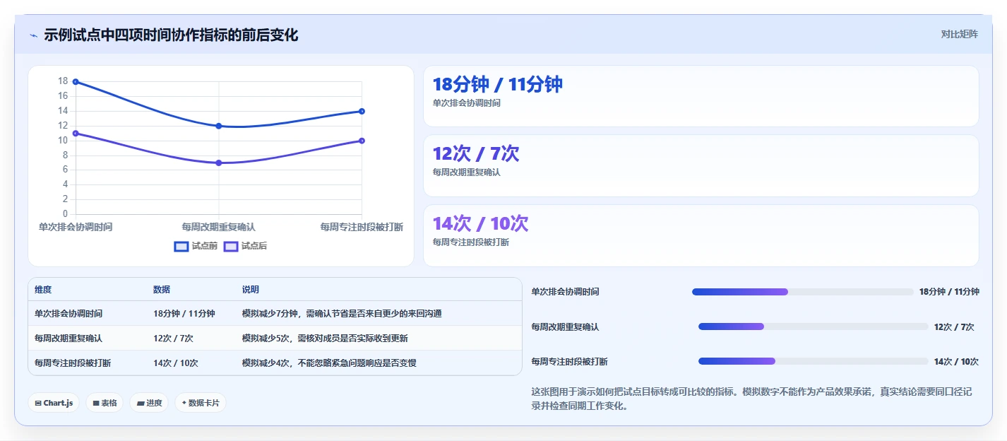Click the icon in the 进度 chip
This screenshot has height=441, width=1007.
(x=140, y=404)
